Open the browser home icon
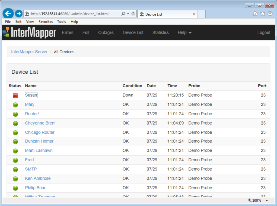Screen dimensions: 277x206 255,13
